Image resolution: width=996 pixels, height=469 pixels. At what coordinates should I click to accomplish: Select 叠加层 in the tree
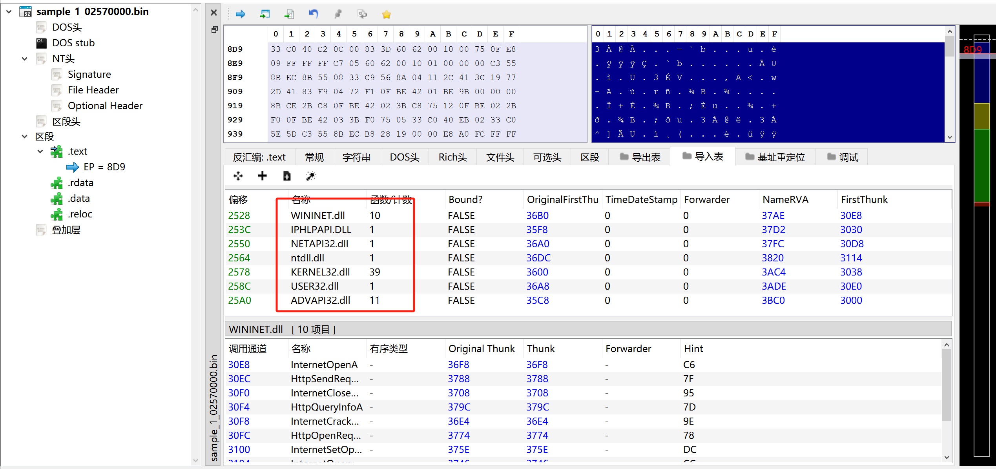(x=66, y=230)
